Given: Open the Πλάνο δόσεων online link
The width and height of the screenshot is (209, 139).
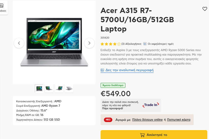Looking at the screenshot, I should pos(147,120).
